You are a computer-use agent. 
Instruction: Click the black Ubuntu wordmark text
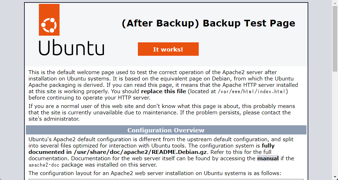(x=71, y=48)
